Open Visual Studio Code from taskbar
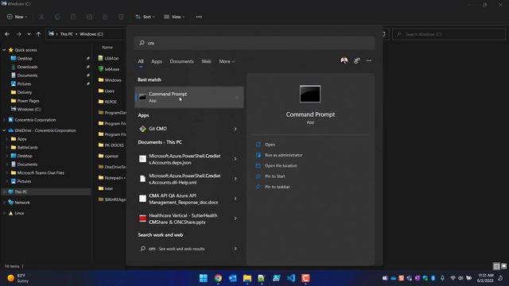This screenshot has width=509, height=286. (291, 278)
